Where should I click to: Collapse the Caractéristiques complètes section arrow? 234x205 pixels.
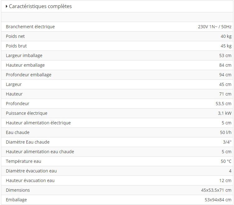point(7,6)
